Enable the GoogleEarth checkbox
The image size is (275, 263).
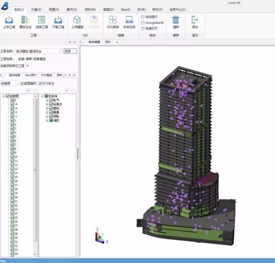[x=143, y=22]
